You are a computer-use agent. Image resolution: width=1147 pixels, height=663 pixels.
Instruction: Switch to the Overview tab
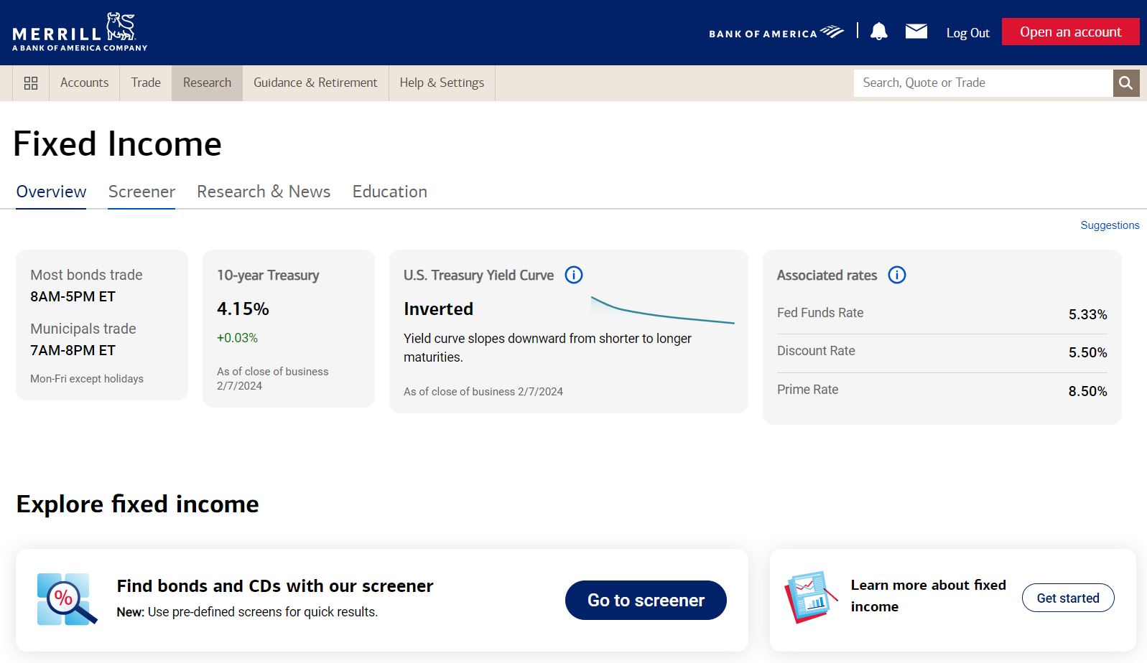pyautogui.click(x=51, y=192)
